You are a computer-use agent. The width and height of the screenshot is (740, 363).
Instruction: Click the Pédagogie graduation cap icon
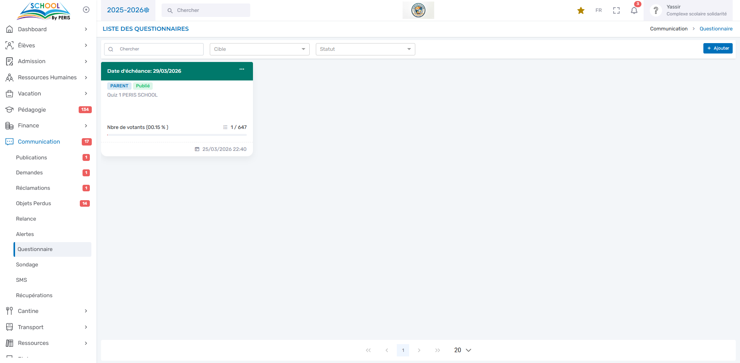[9, 110]
